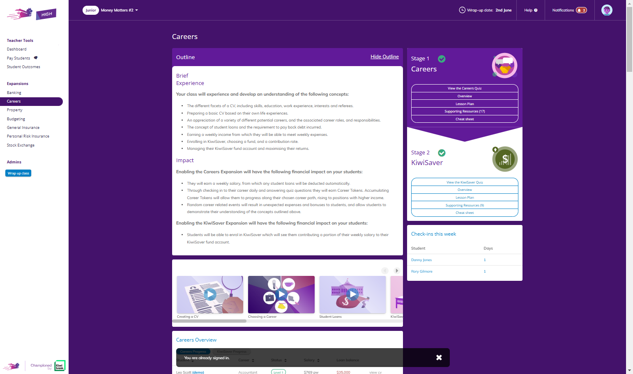This screenshot has height=374, width=633.
Task: Open the KiwiSaver Cheat sheet
Action: coord(465,213)
